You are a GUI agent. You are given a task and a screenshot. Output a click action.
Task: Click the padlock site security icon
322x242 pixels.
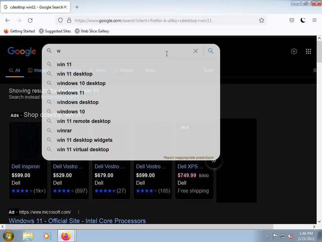[69, 20]
